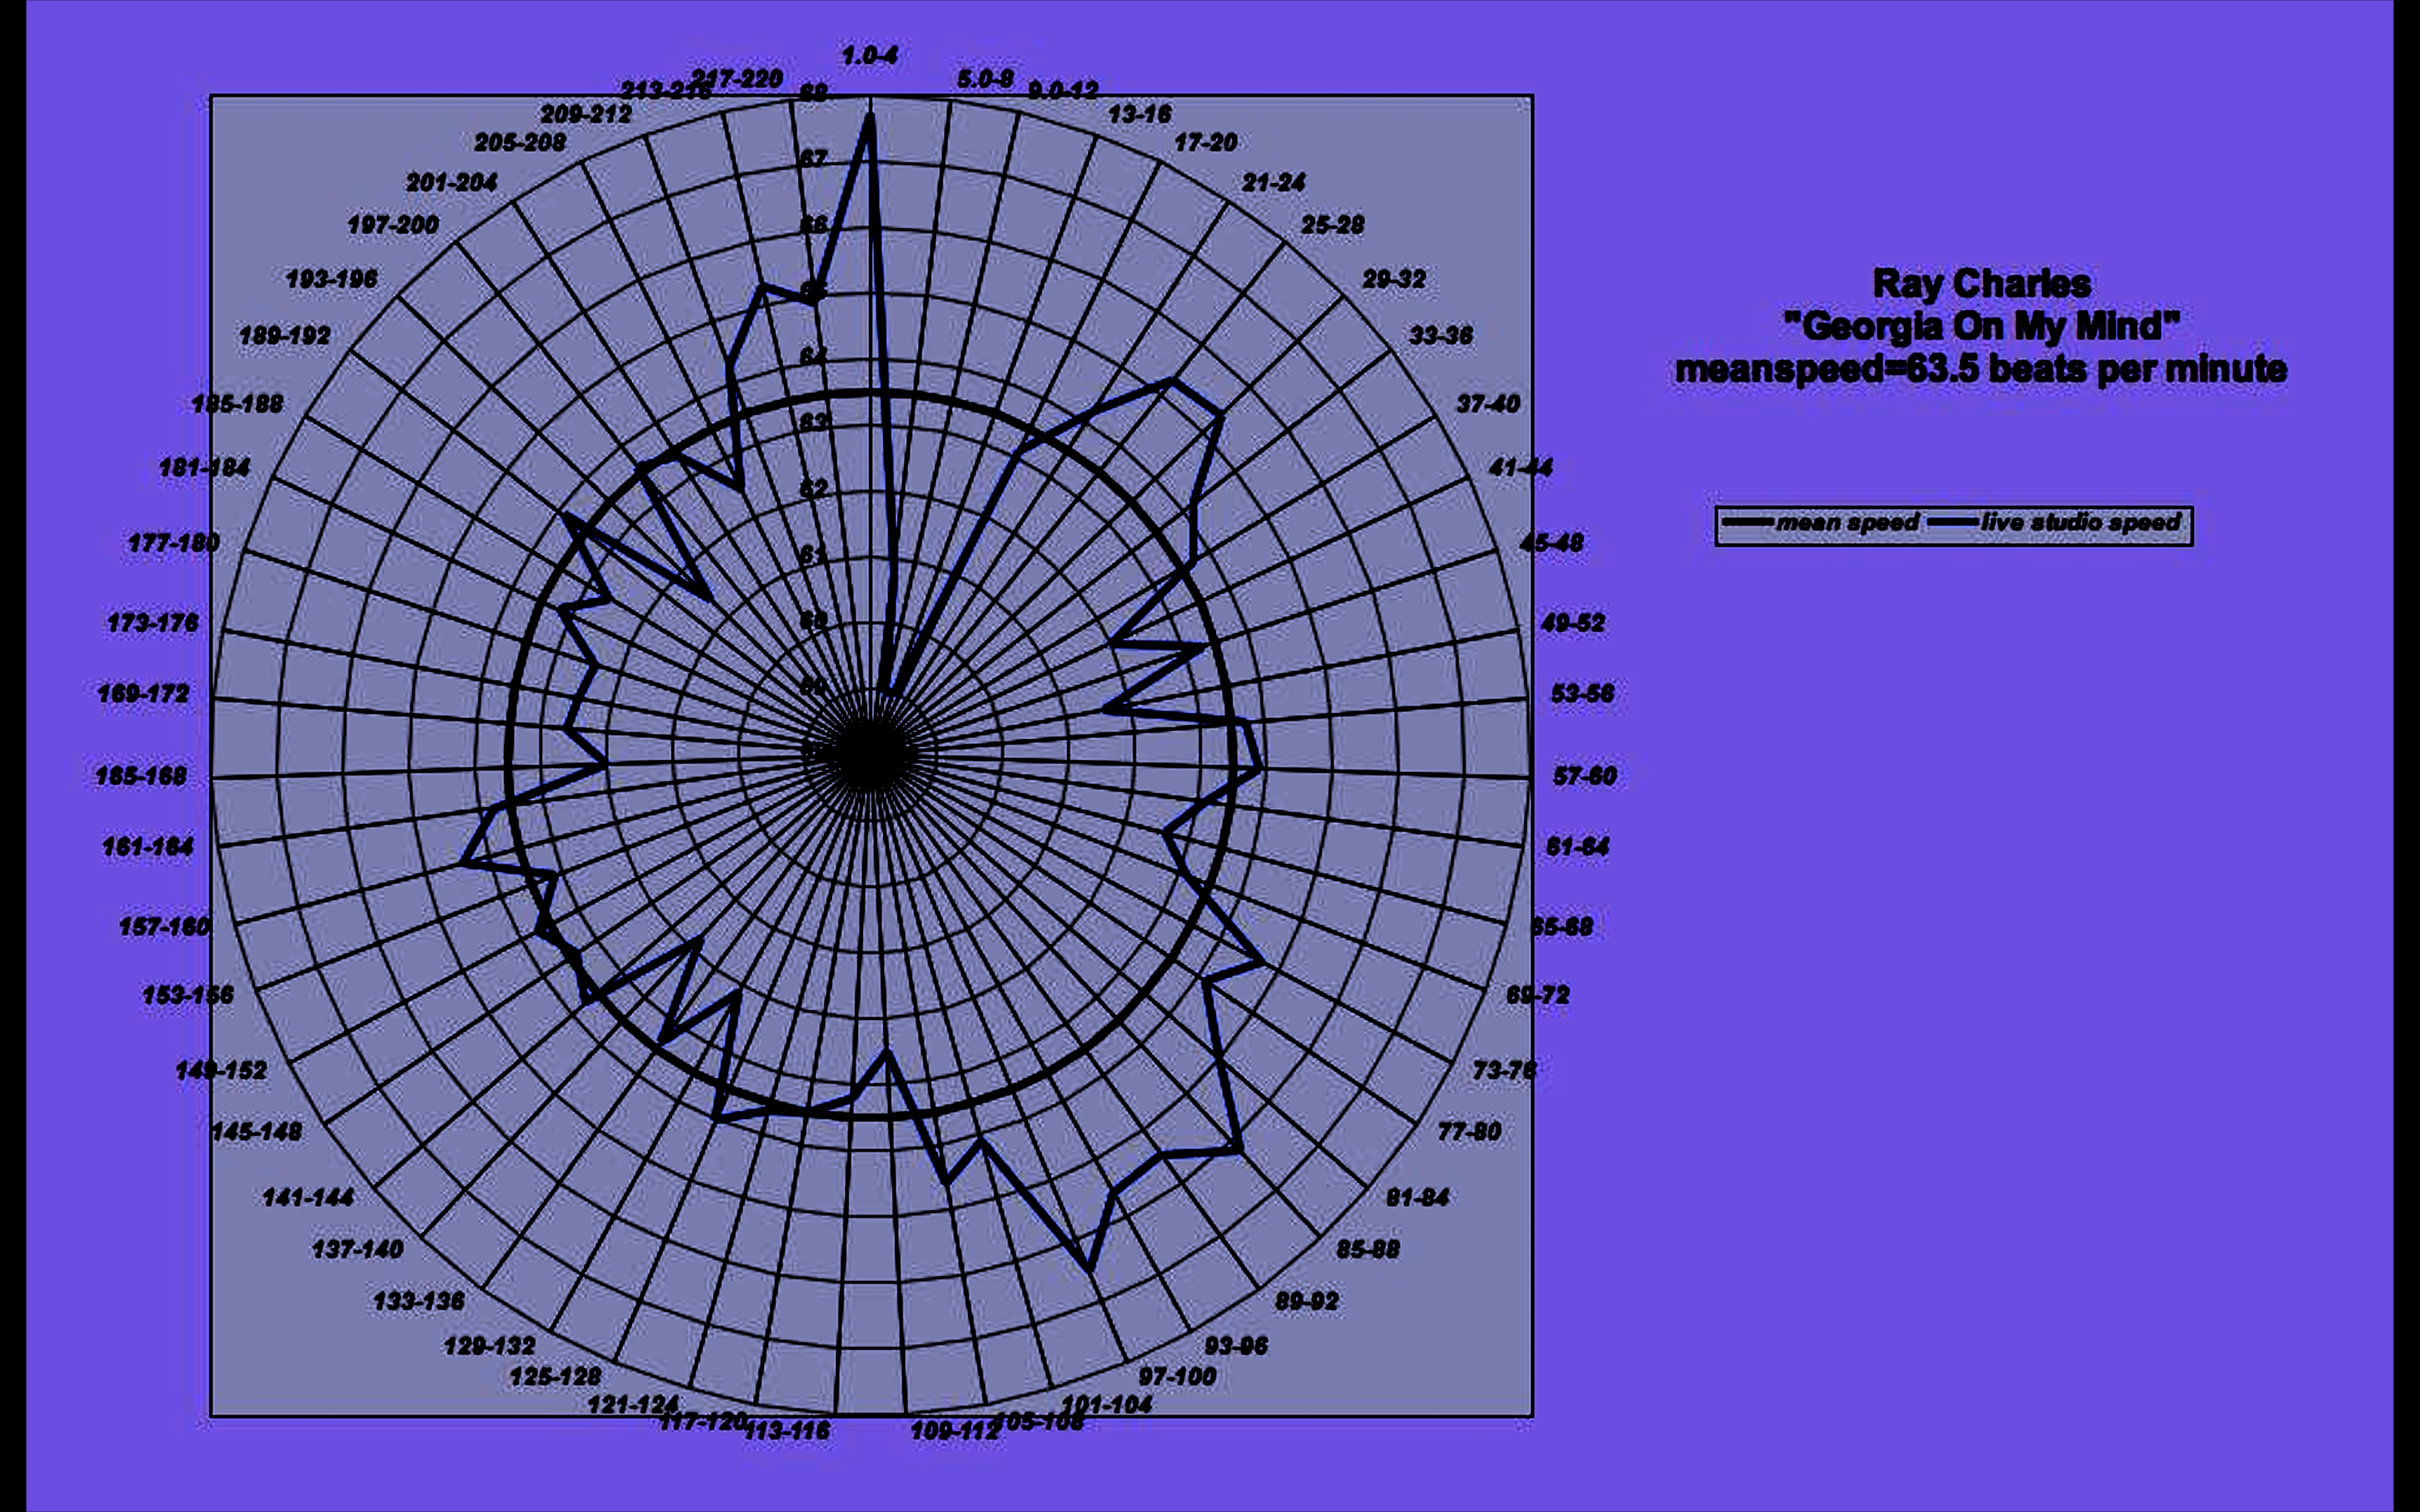The width and height of the screenshot is (2420, 1512).
Task: Select the 'Ray Charles' title text
Action: (x=1981, y=284)
